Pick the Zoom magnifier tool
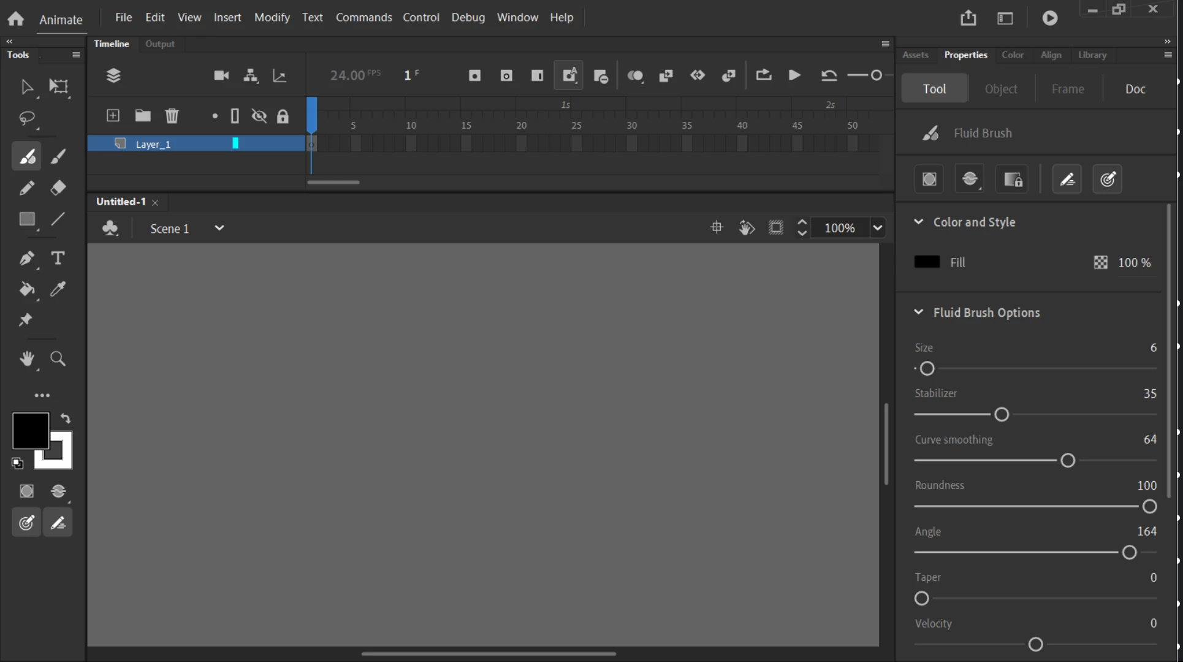Viewport: 1183px width, 668px height. coord(58,359)
